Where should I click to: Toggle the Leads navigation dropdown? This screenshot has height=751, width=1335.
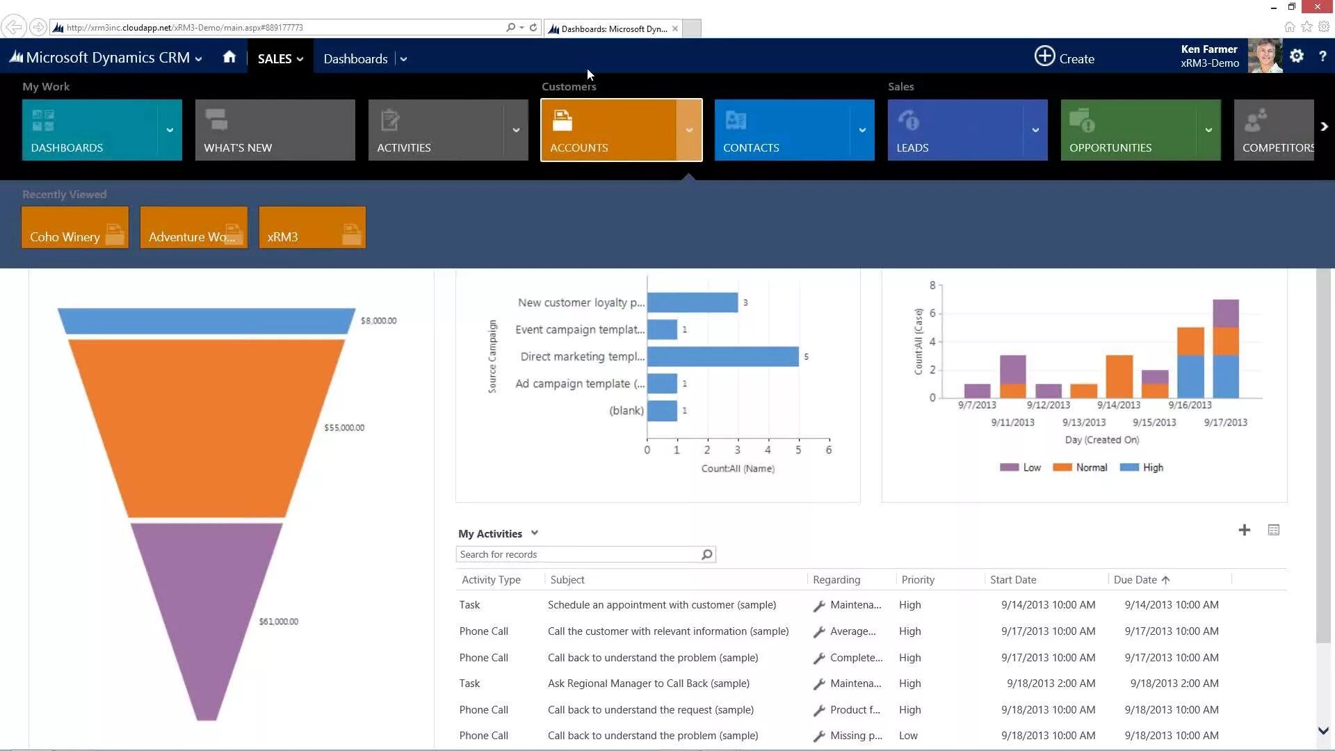(1034, 129)
